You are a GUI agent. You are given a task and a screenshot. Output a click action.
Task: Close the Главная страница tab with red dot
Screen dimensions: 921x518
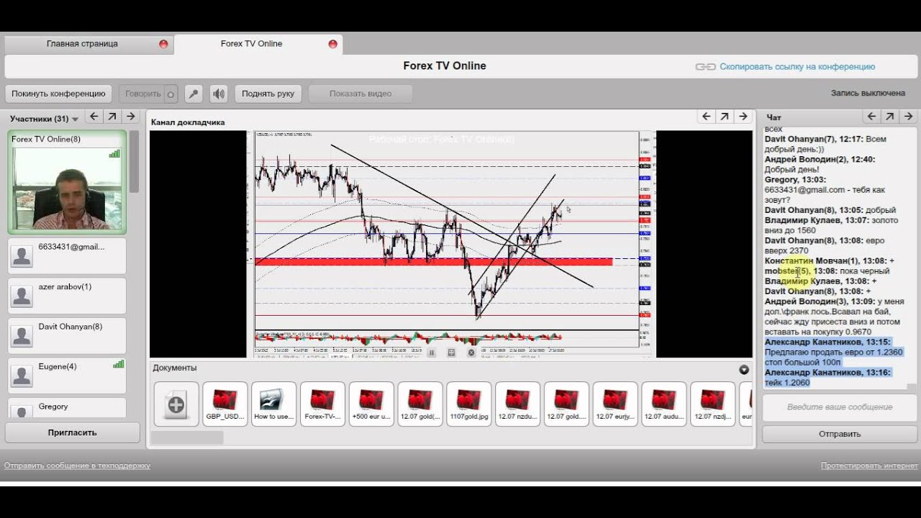(163, 44)
